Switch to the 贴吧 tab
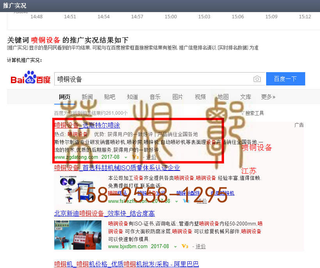 point(110,97)
